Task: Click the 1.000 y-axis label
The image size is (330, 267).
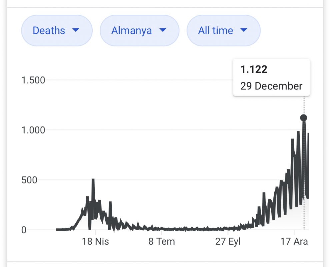Action: [x=33, y=130]
